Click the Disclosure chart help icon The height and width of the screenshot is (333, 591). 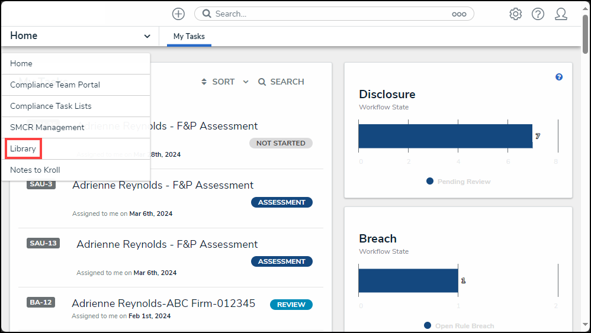click(559, 77)
